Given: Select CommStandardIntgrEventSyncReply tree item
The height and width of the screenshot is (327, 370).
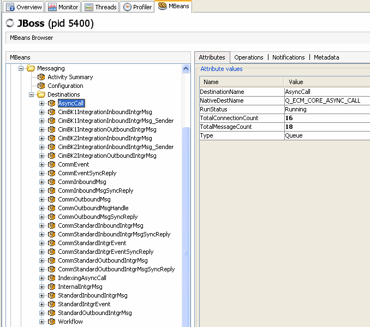Looking at the screenshot, I should coord(106,252).
